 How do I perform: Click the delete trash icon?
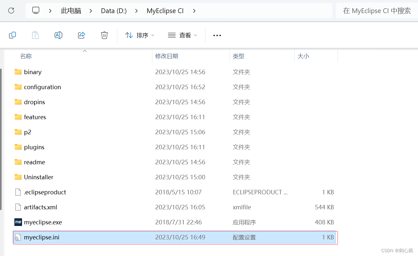tap(104, 35)
